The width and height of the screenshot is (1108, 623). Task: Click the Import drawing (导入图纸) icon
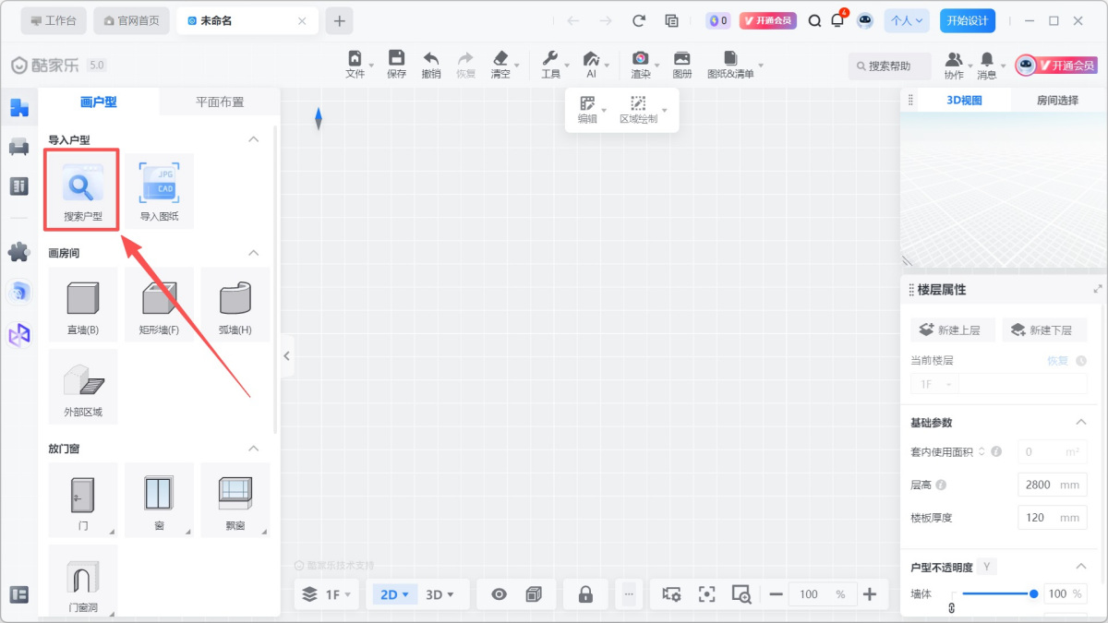159,191
